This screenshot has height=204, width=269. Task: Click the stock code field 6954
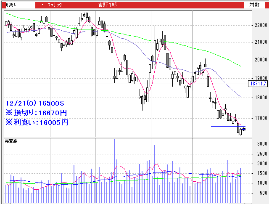coord(6,5)
